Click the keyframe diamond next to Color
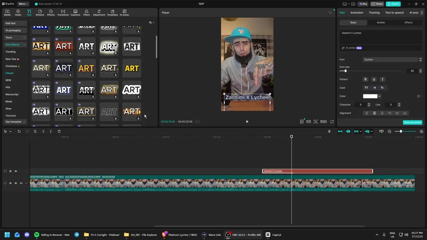This screenshot has width=427, height=240. (419, 96)
